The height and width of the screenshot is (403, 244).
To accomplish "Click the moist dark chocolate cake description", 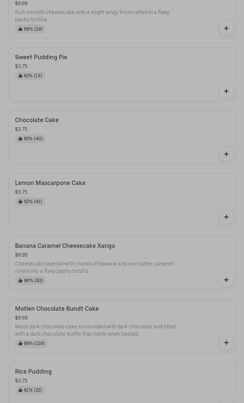I will [x=95, y=330].
